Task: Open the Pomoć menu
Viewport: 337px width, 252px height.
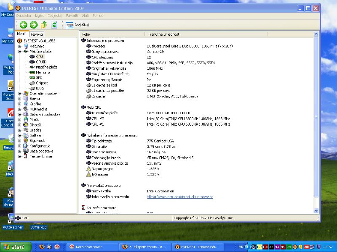Action: click(98, 16)
